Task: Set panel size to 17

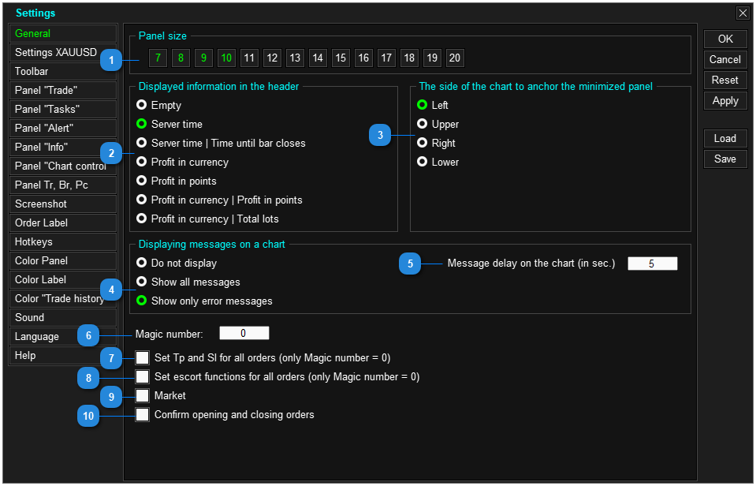Action: point(386,58)
